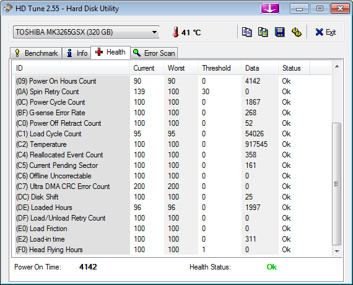
Task: Click the Threshold column header
Action: tap(219, 68)
